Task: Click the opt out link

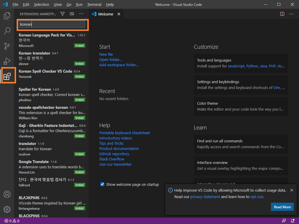Action: pos(257,197)
